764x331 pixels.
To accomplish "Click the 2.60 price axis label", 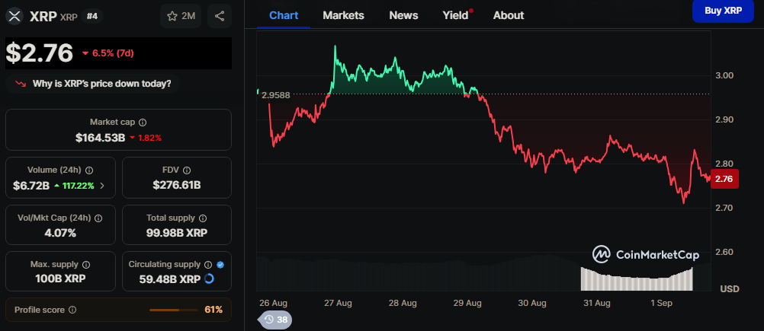I will 724,252.
